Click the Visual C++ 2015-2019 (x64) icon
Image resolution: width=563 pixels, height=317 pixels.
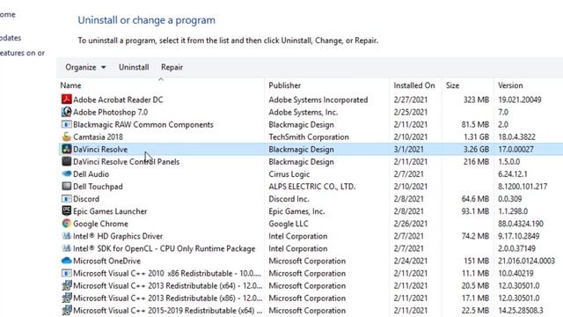tap(67, 310)
